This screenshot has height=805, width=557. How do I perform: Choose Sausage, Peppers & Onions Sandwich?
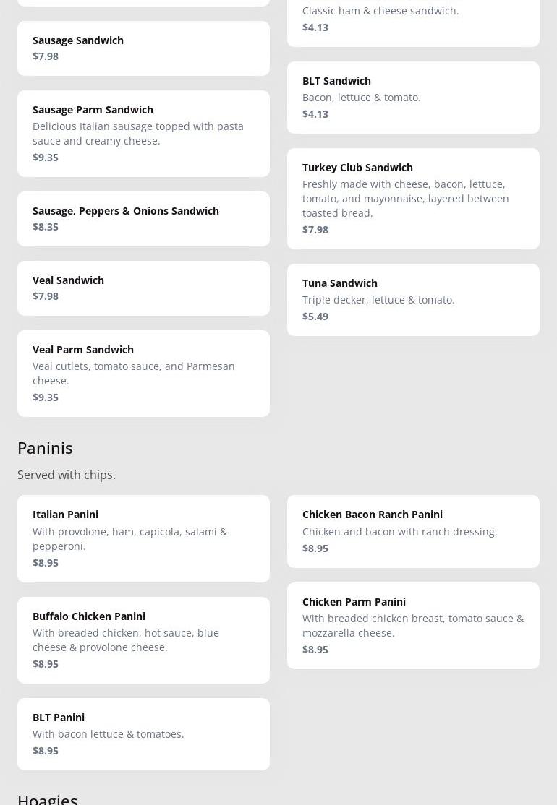point(143,218)
